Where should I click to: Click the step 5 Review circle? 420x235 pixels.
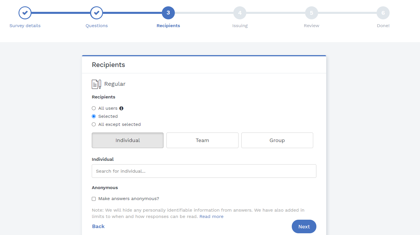311,13
